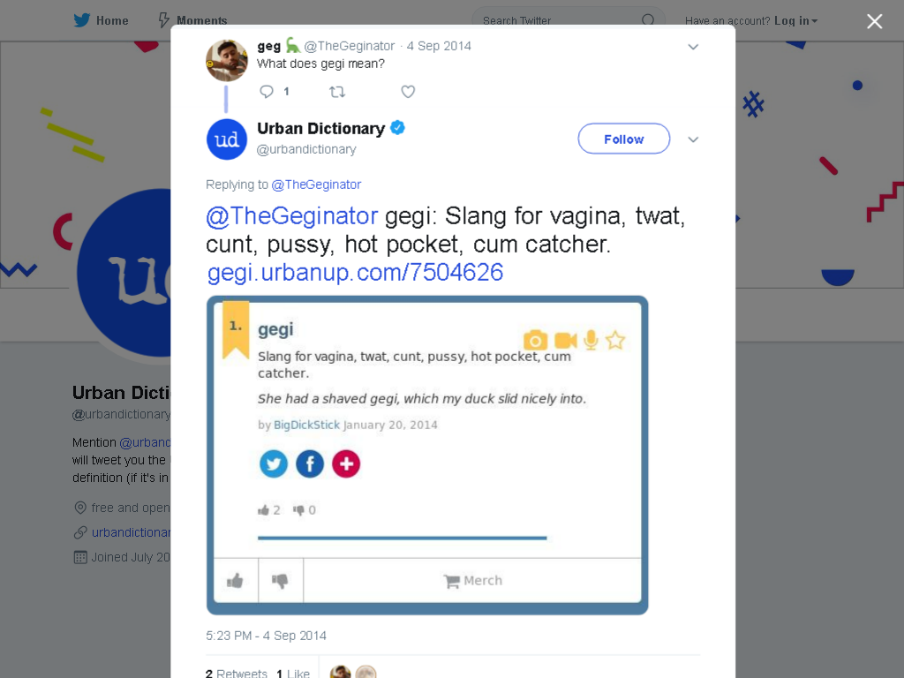Share the definition via the blue Twitter circle
The image size is (904, 678).
[274, 463]
